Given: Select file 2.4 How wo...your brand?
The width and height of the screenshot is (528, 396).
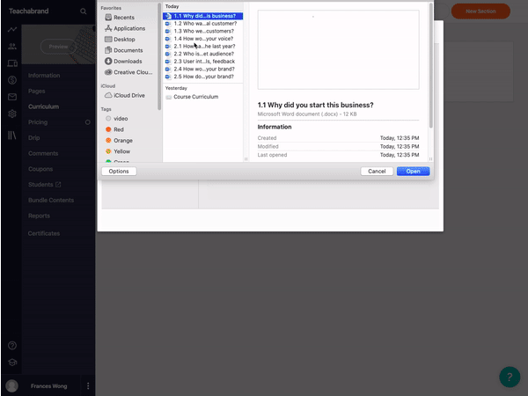Looking at the screenshot, I should pyautogui.click(x=202, y=69).
